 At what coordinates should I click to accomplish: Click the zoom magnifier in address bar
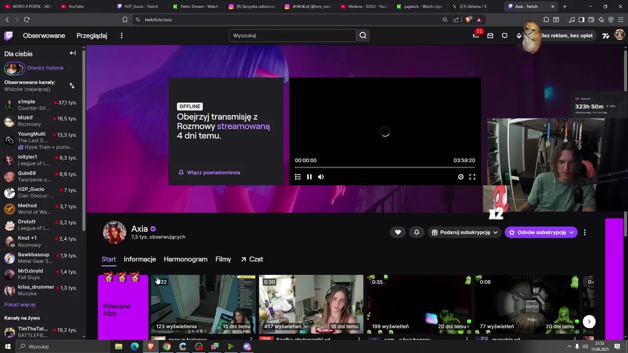445,20
